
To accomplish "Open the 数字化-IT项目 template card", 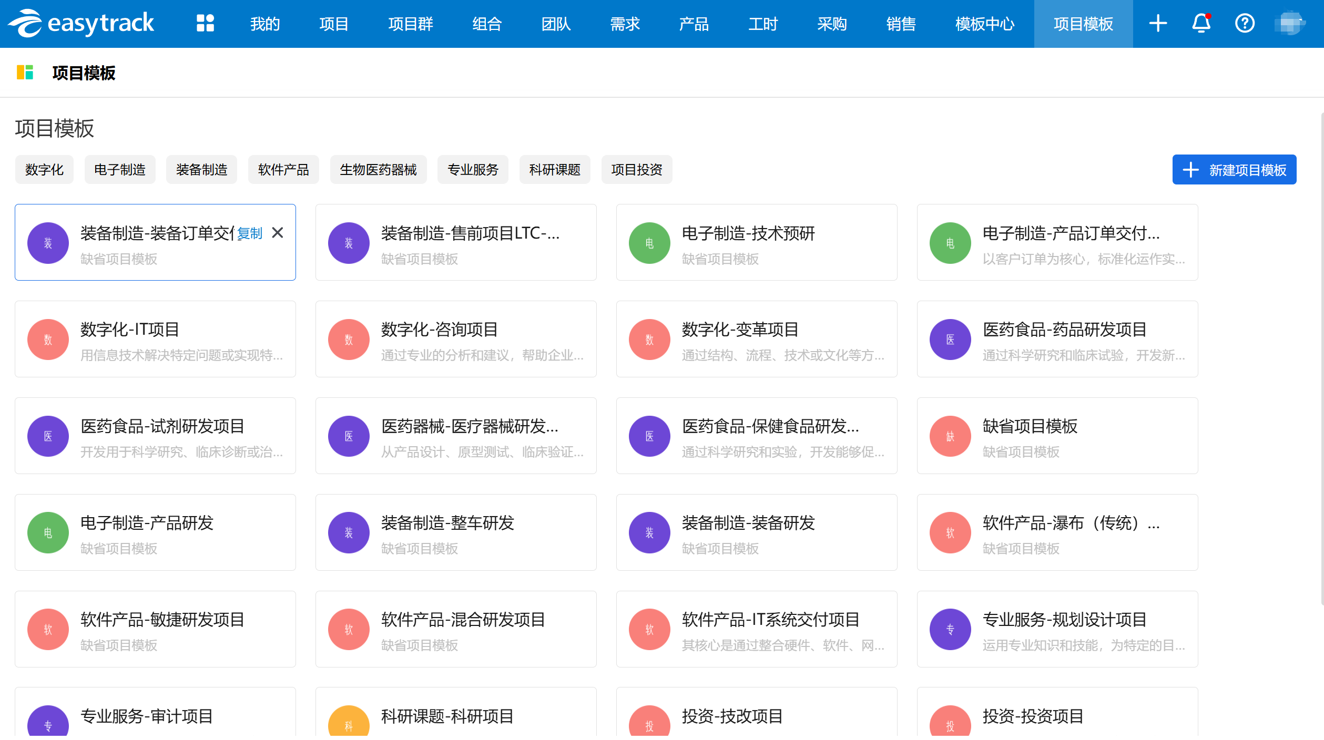I will pos(155,340).
